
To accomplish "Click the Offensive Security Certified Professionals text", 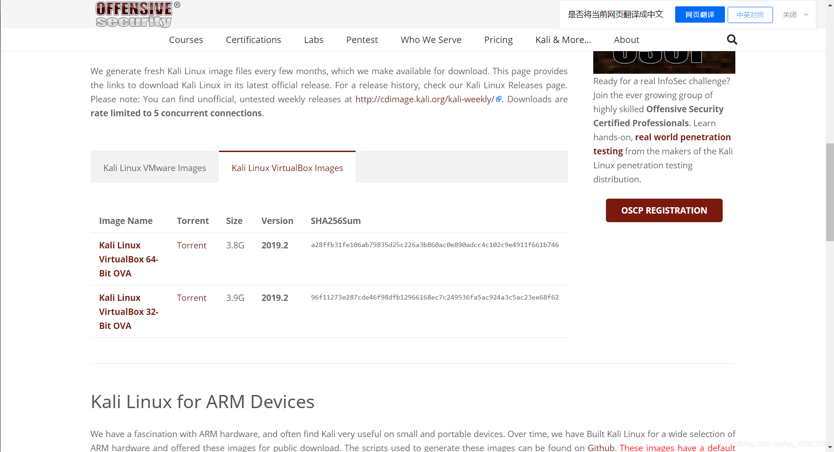I will pos(658,116).
